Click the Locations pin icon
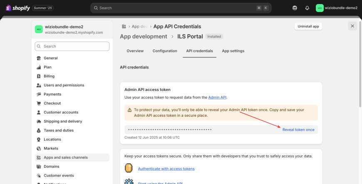Screen dimensions: 362x184 (x=39, y=139)
